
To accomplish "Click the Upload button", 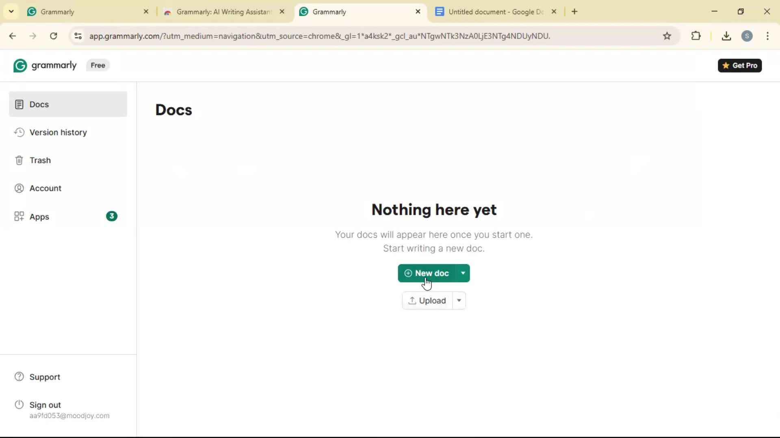I will (x=427, y=301).
